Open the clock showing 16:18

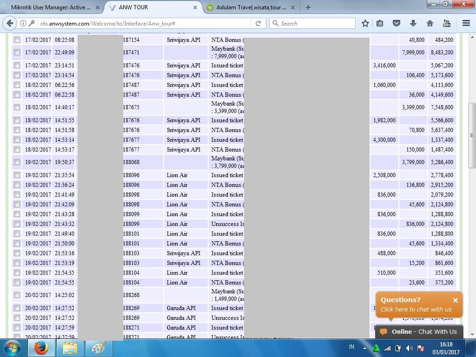(x=446, y=348)
